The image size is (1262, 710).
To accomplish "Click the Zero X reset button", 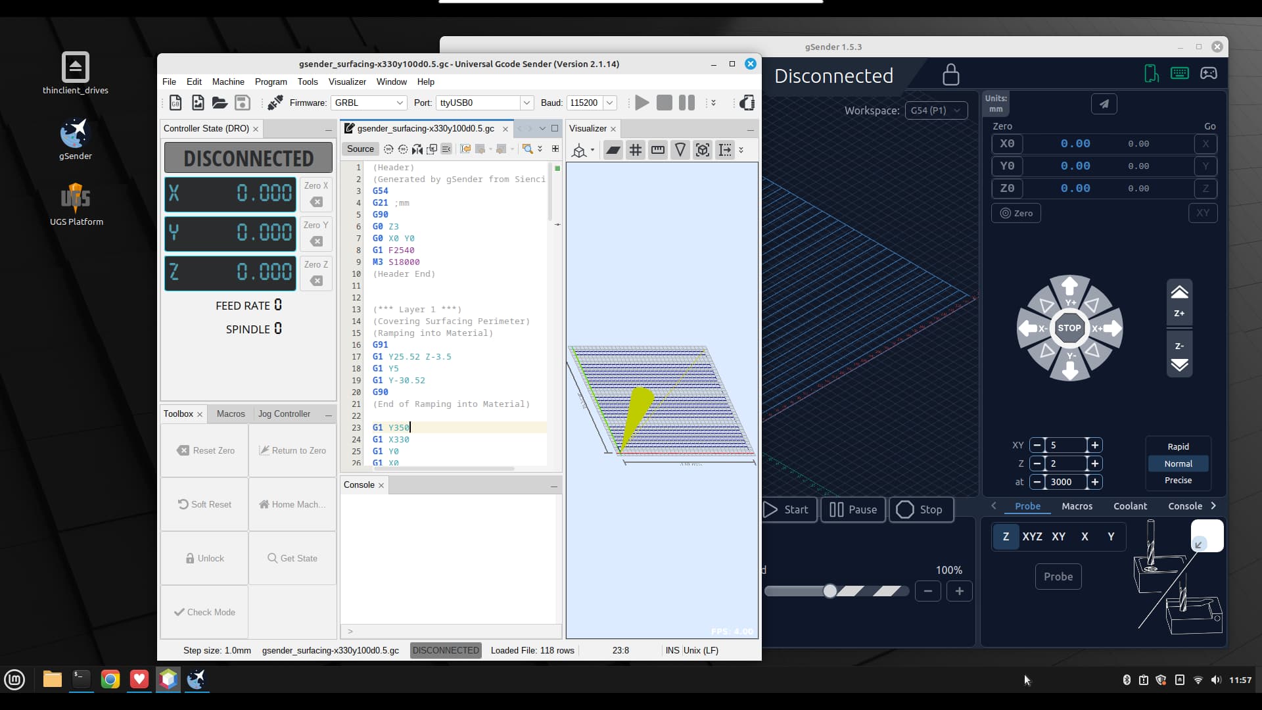I will (316, 194).
